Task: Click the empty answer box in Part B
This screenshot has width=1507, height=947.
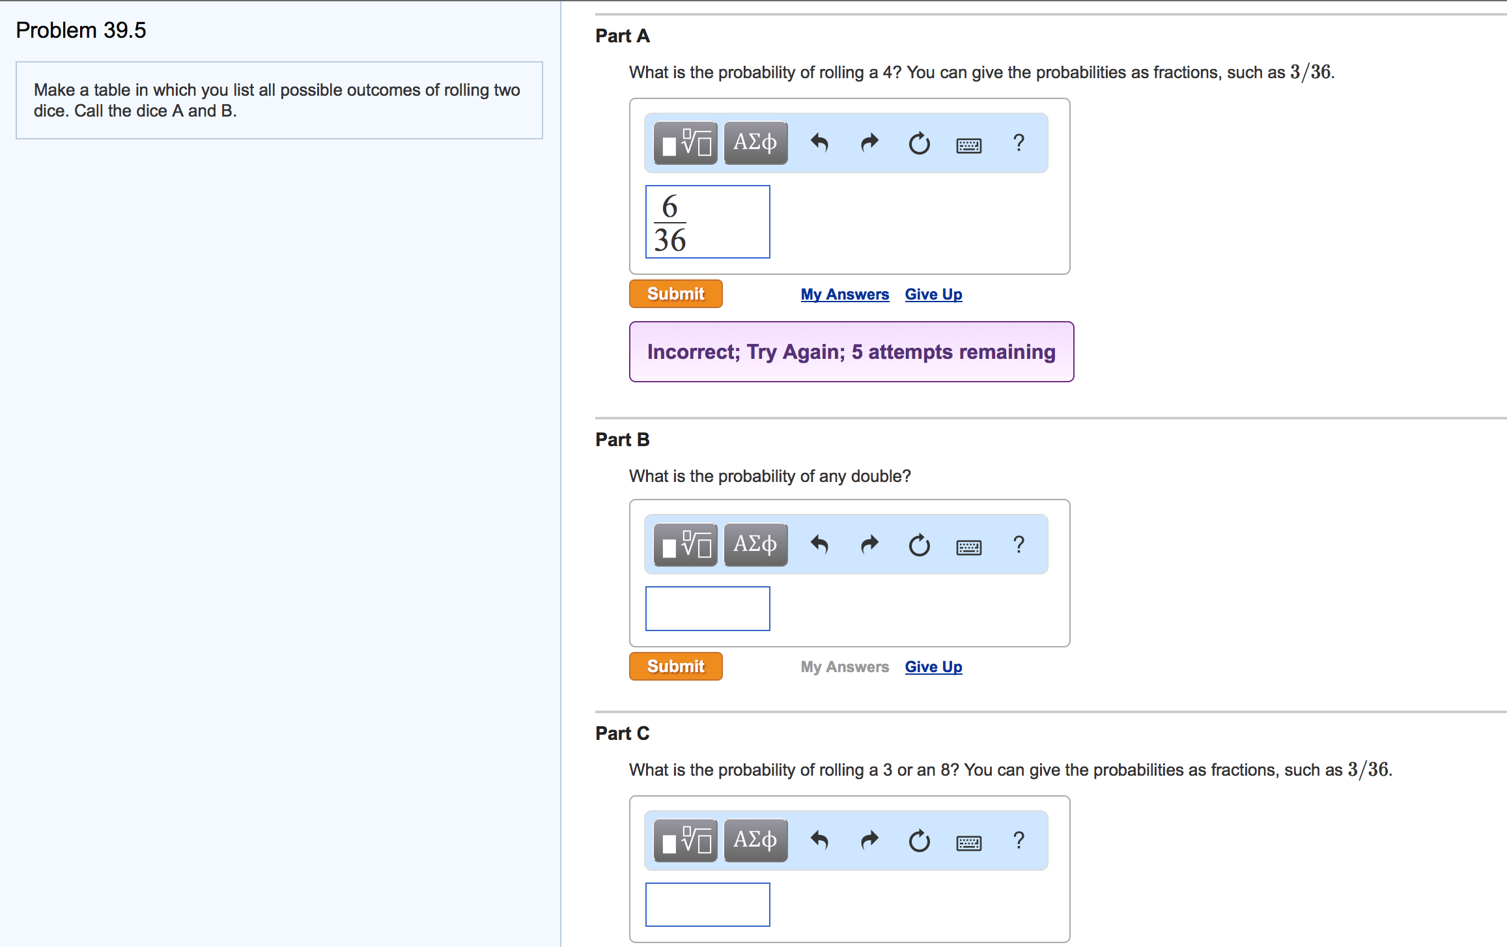Action: [707, 608]
